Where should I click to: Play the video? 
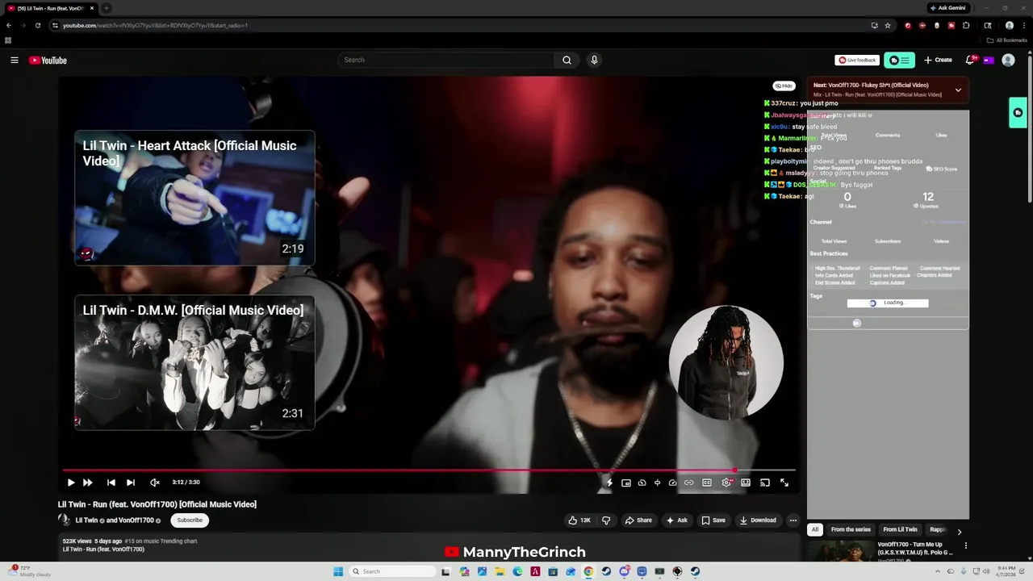click(x=71, y=483)
